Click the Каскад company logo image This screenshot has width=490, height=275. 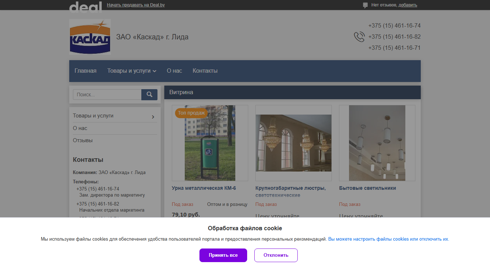(90, 37)
